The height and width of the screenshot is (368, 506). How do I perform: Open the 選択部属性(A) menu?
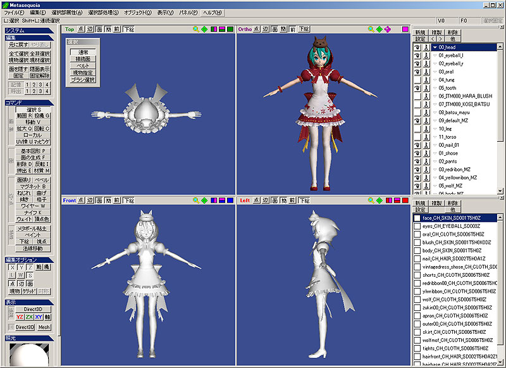67,13
